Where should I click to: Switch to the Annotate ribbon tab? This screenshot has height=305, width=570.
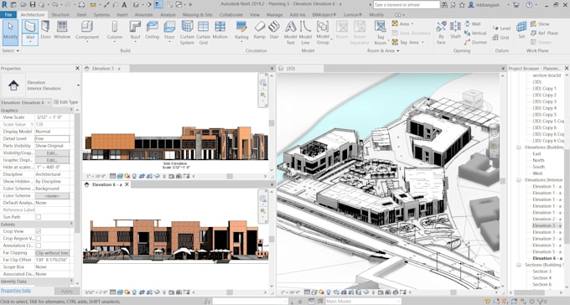(143, 14)
